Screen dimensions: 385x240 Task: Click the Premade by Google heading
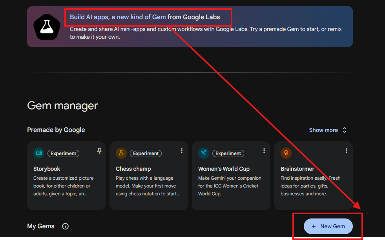56,130
